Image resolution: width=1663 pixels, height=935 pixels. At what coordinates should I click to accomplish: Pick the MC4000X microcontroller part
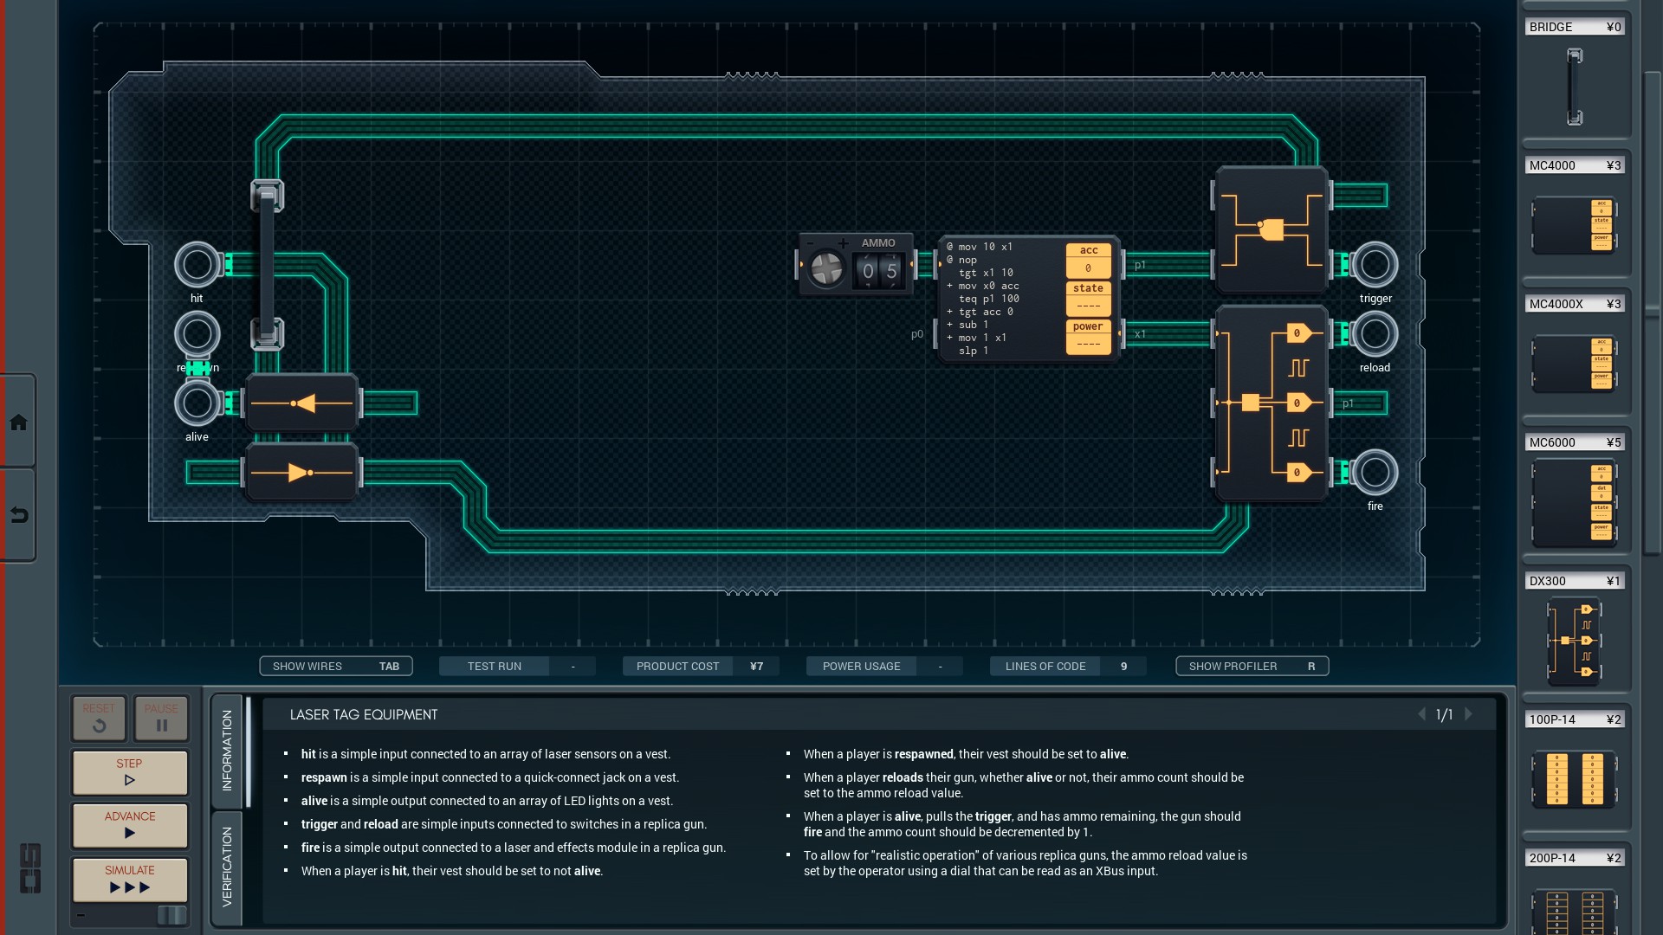pyautogui.click(x=1574, y=364)
